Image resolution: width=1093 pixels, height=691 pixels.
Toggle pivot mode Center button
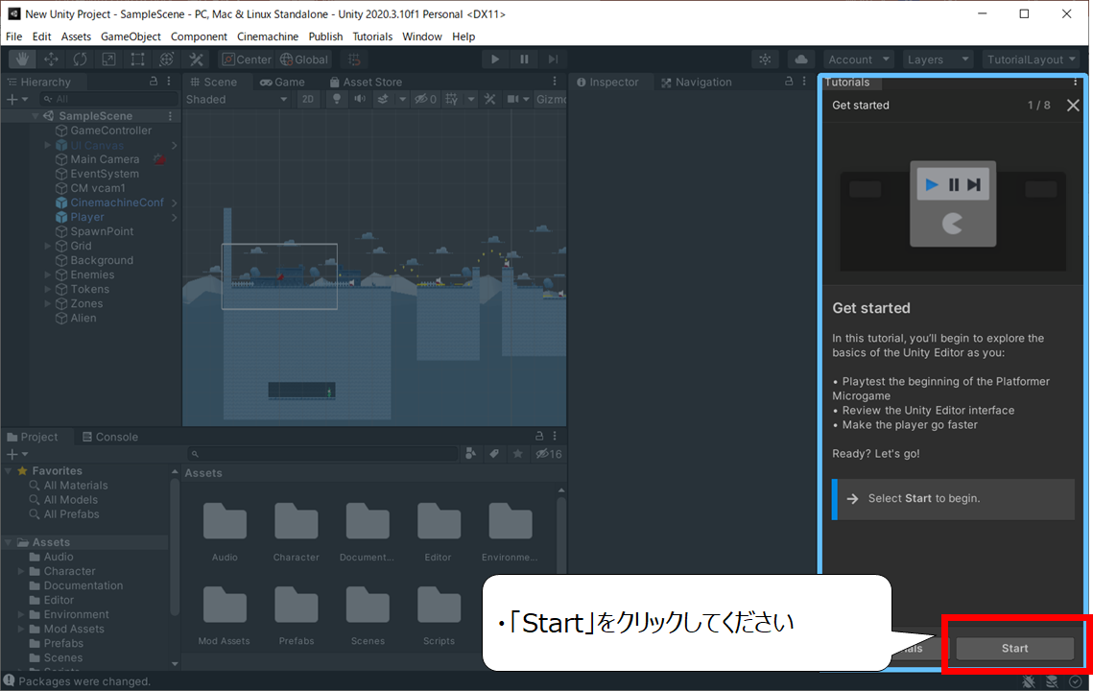click(x=247, y=60)
